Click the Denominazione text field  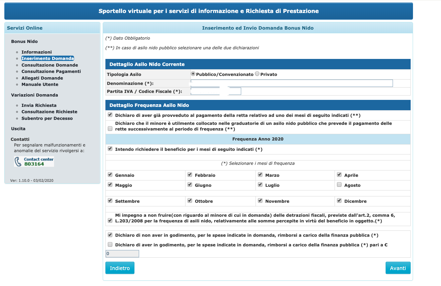[292, 83]
